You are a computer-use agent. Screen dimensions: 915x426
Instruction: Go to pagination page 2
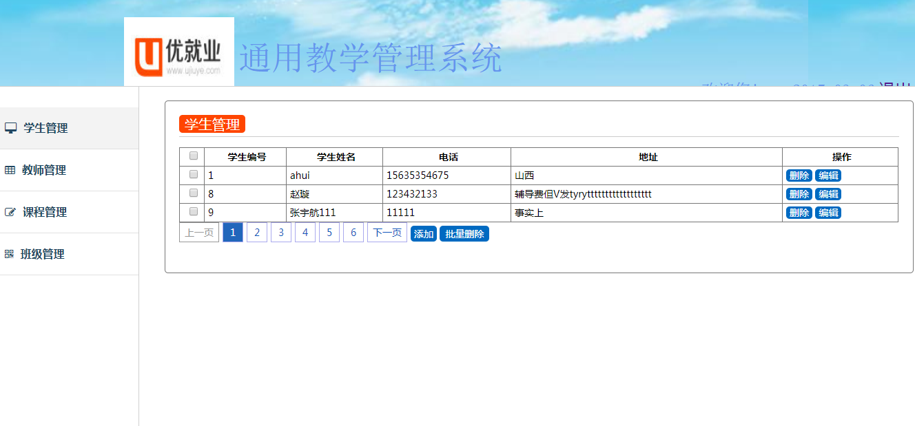click(x=257, y=233)
